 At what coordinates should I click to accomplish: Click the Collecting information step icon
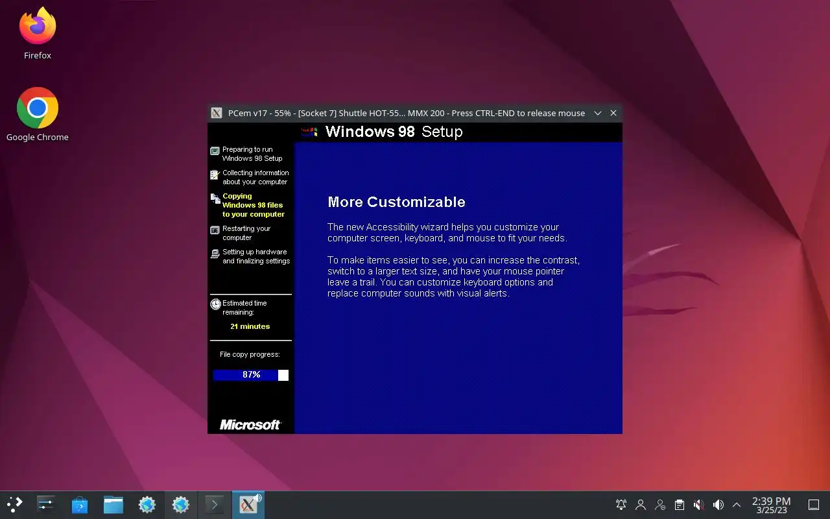(215, 175)
